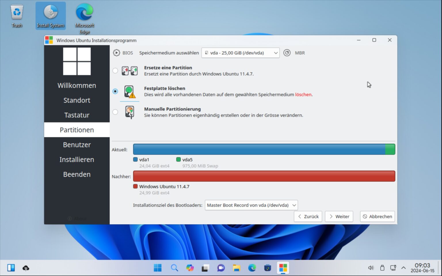Click the BIOS status icon
442x276 pixels.
(x=117, y=53)
